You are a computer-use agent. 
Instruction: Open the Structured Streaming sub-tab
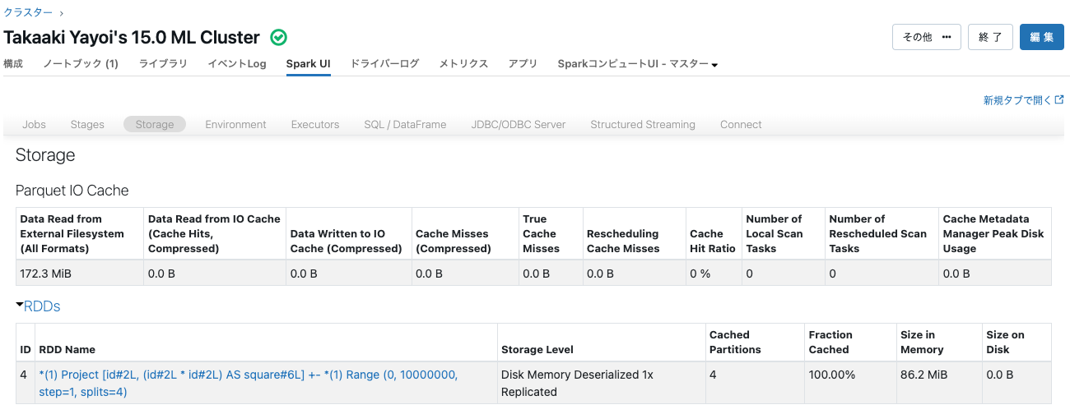point(643,124)
